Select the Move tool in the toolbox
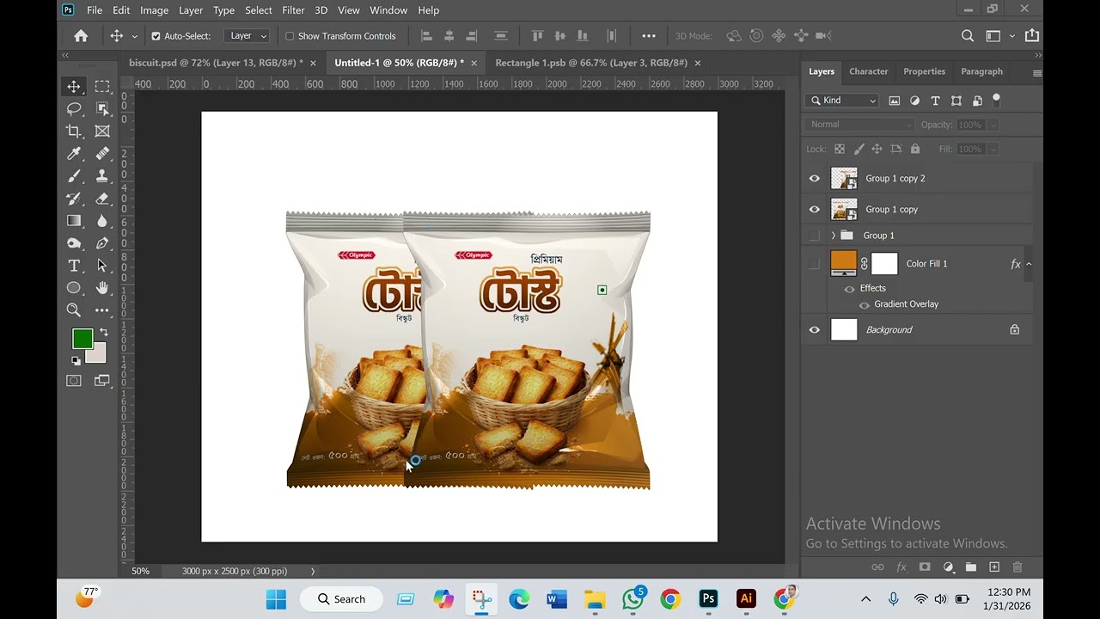Image resolution: width=1100 pixels, height=619 pixels. click(x=74, y=87)
